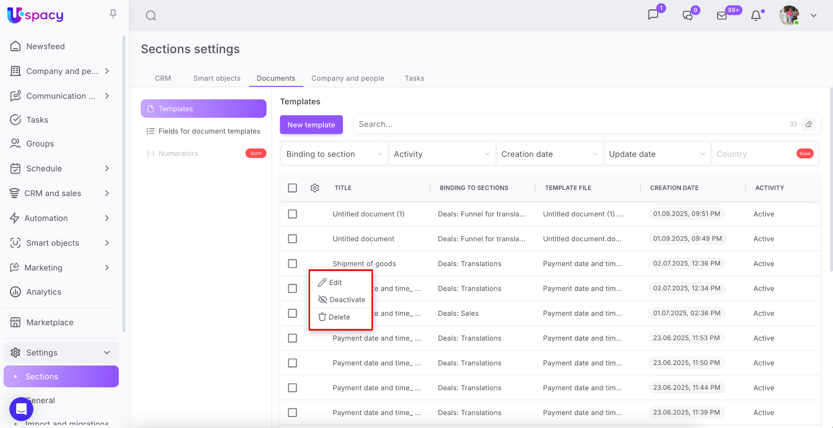Check the Untitled document (1) row checkbox
This screenshot has width=833, height=428.
click(x=292, y=214)
